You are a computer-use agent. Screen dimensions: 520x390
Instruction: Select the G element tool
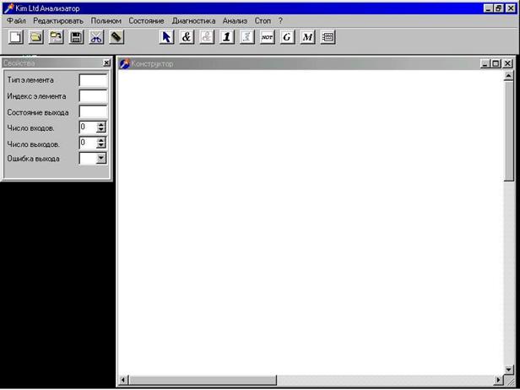click(287, 37)
